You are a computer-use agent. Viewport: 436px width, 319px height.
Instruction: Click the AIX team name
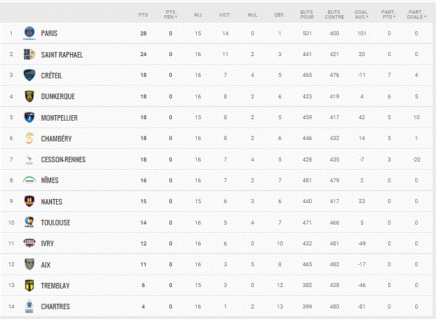[x=46, y=264]
